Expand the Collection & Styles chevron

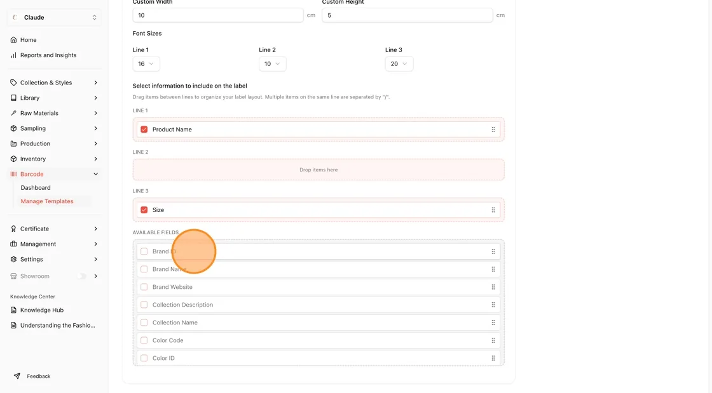coord(96,83)
